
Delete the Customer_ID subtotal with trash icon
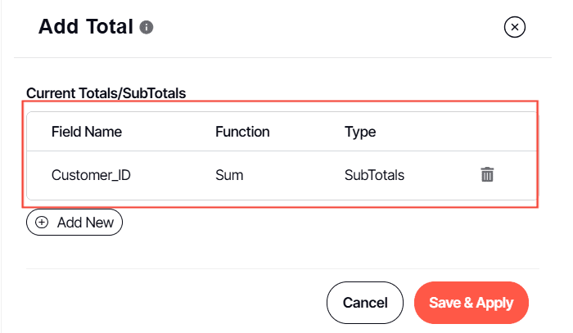[487, 174]
